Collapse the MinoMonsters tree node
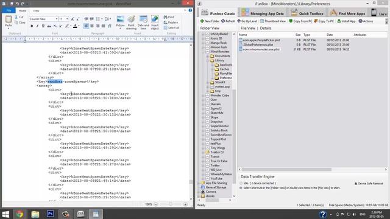Screen dimensions: 390x219 click(x=203, y=52)
